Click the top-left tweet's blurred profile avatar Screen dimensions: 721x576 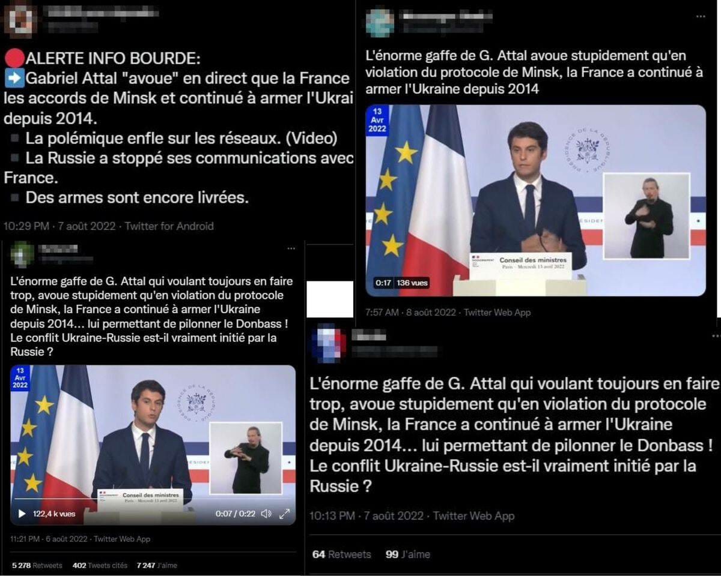point(20,19)
